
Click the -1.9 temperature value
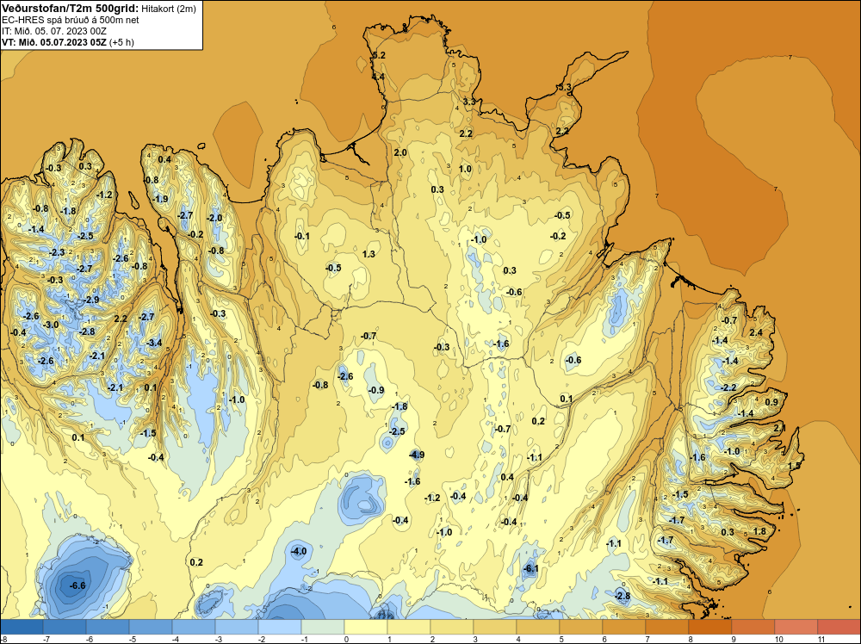160,199
